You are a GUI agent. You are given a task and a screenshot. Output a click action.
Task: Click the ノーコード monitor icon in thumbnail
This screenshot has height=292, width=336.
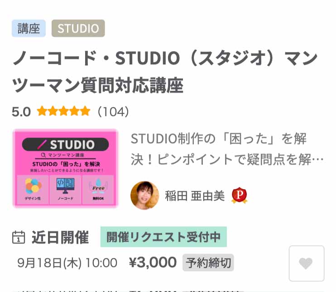click(65, 185)
